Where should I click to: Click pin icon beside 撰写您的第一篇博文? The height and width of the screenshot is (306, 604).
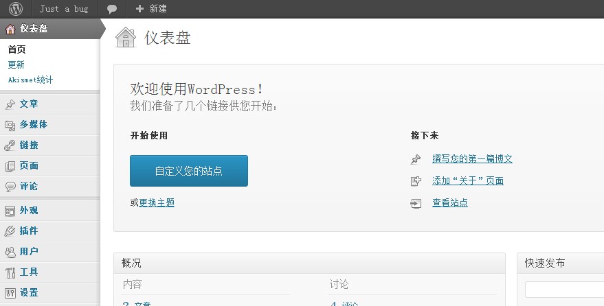[x=416, y=159]
